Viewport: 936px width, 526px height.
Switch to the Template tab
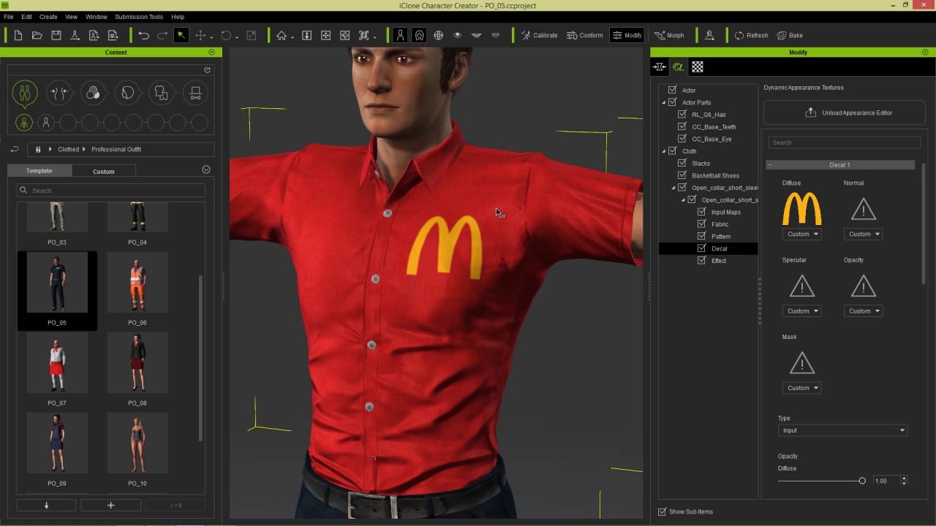(x=39, y=171)
